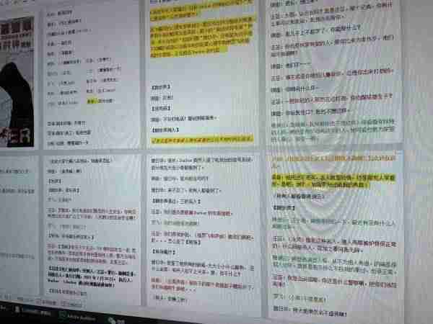
Task: Click the green dialogue paragraph on the sixth page
Action: tap(334, 266)
